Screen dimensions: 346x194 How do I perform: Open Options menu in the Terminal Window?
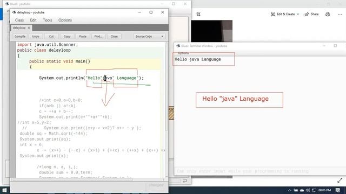click(x=183, y=53)
